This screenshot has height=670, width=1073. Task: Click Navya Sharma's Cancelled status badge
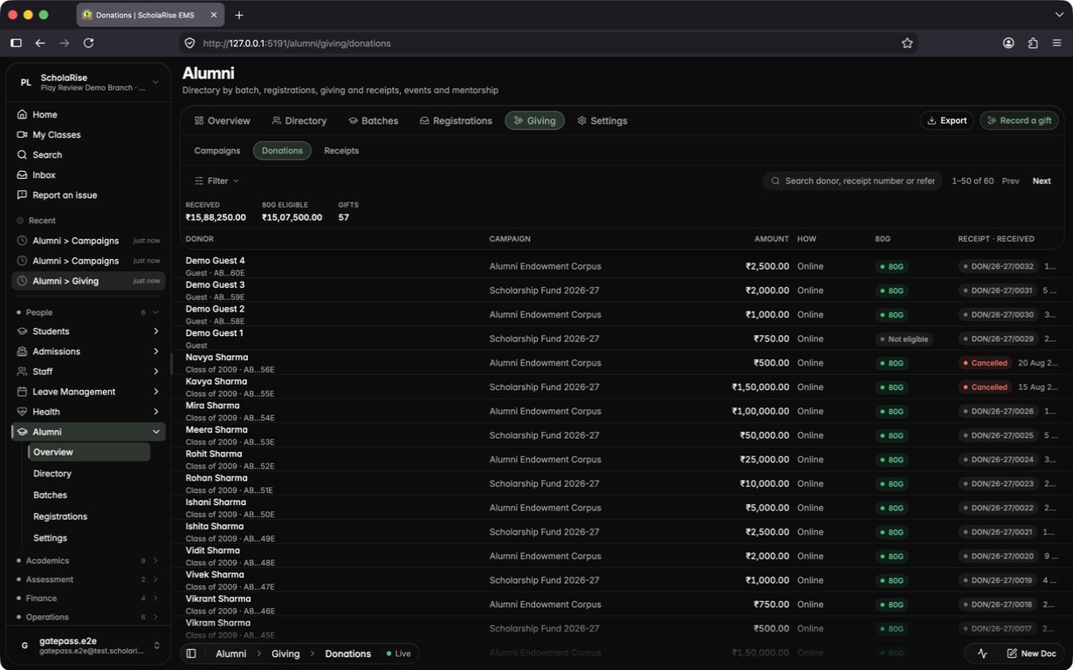pos(984,363)
